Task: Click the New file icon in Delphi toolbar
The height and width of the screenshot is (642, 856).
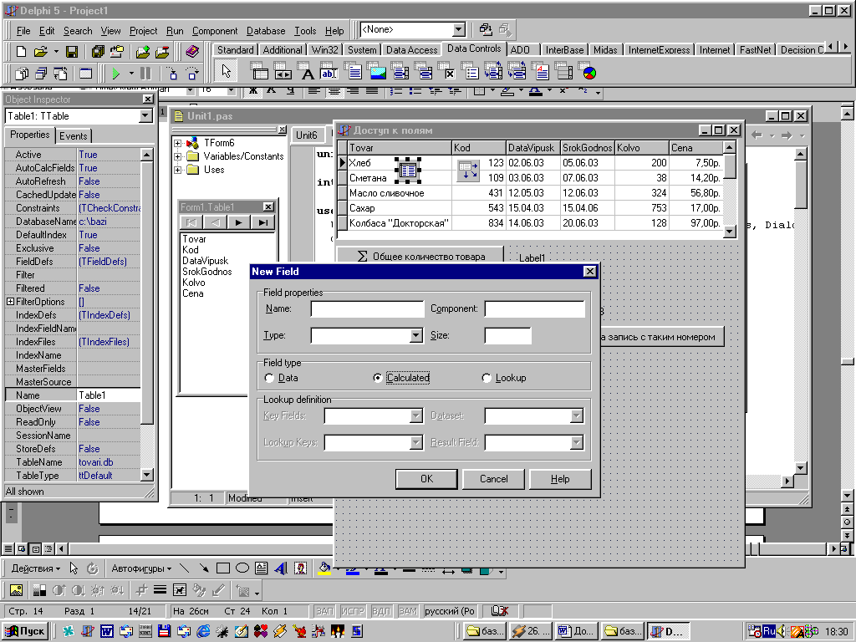Action: coord(21,51)
